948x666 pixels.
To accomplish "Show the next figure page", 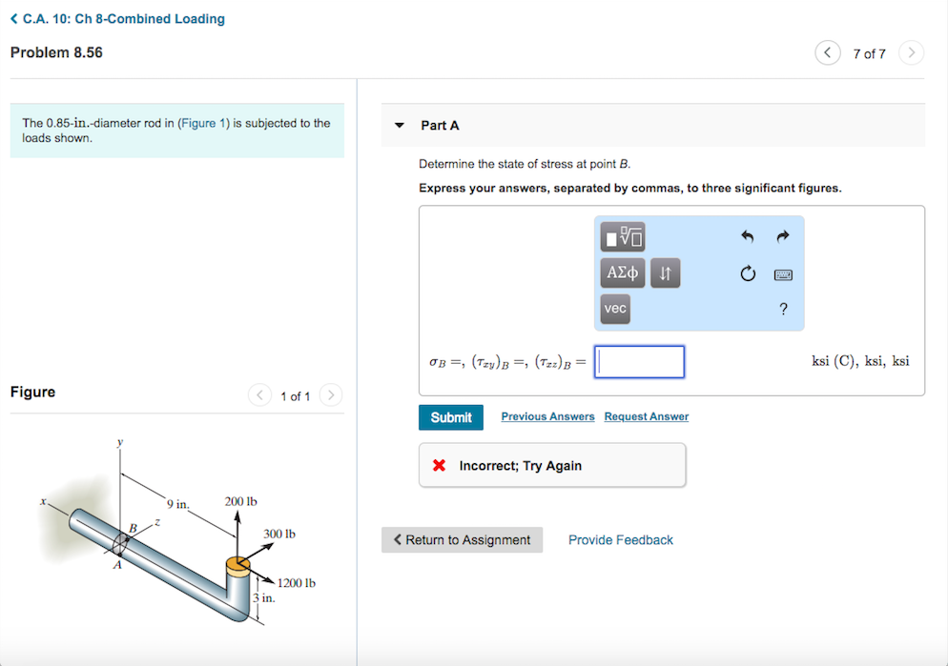I will click(331, 394).
